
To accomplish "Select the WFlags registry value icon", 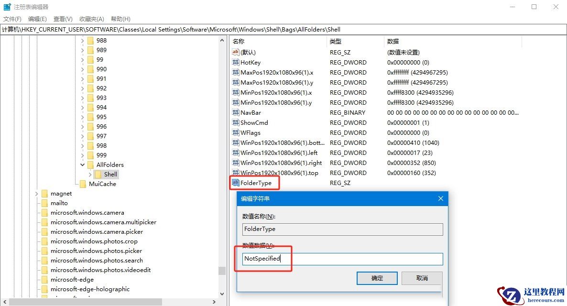I will click(235, 132).
